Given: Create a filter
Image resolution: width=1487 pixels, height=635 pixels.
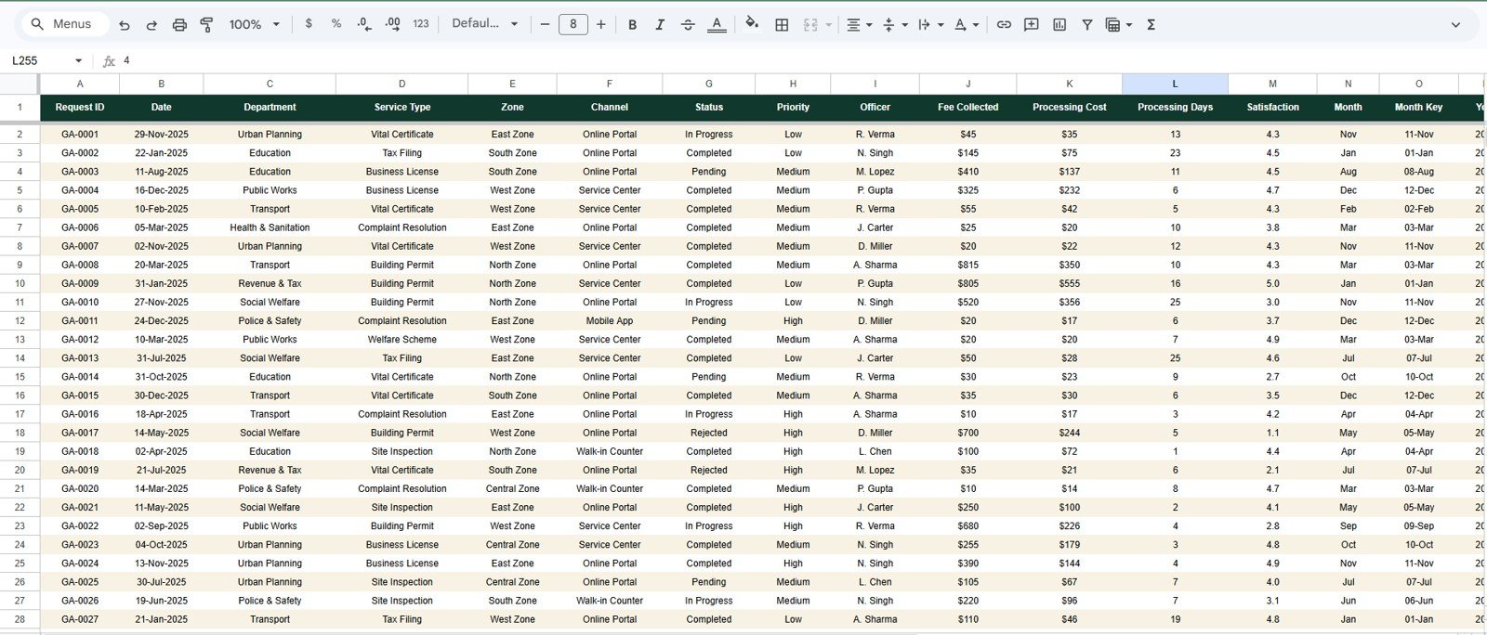Looking at the screenshot, I should 1086,25.
